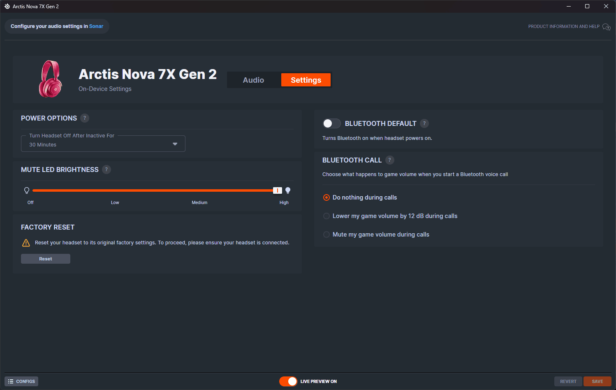
Task: Click the dim lightbulb icon at slider start
Action: click(x=27, y=190)
